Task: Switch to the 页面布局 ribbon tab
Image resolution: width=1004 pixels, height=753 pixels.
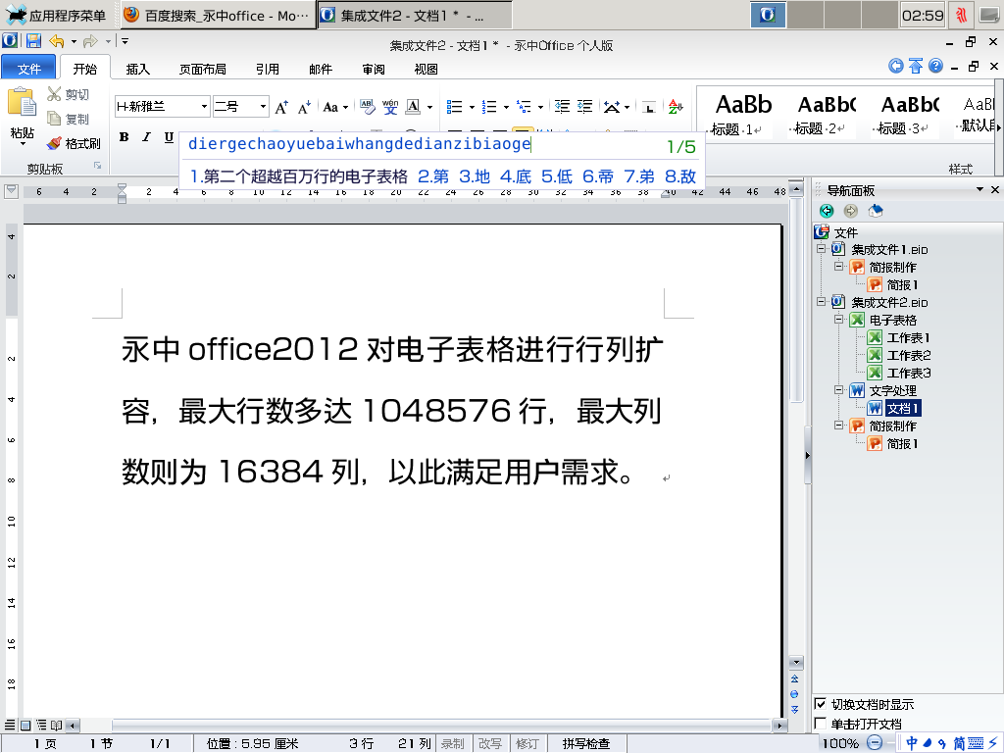Action: point(202,69)
